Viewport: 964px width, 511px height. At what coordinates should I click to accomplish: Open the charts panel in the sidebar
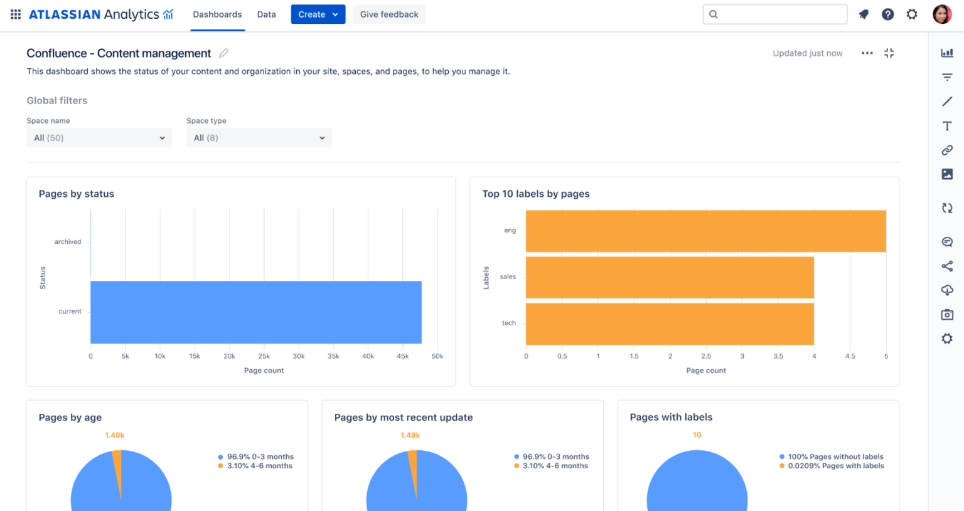point(946,53)
